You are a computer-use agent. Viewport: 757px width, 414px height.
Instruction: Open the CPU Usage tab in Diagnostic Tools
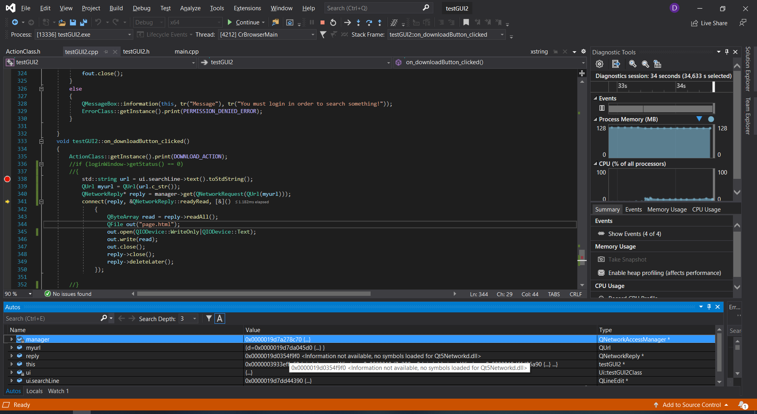point(706,210)
